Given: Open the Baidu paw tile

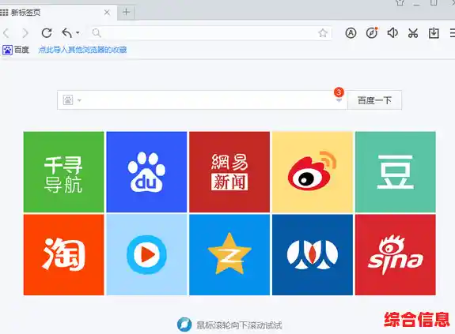Looking at the screenshot, I should pos(146,172).
